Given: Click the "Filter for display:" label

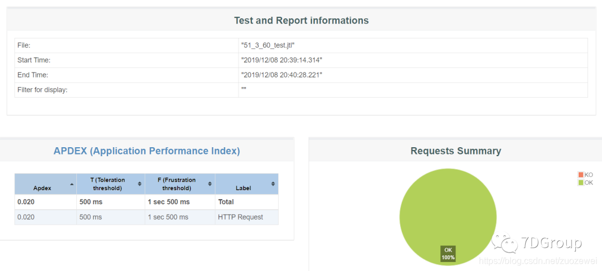Looking at the screenshot, I should pyautogui.click(x=42, y=90).
